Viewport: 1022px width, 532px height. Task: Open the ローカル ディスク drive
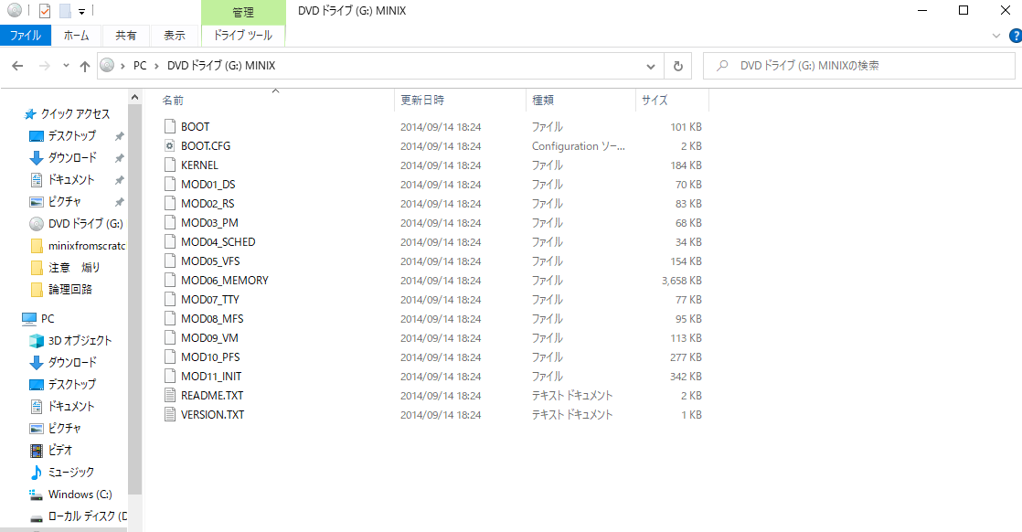coord(87,516)
